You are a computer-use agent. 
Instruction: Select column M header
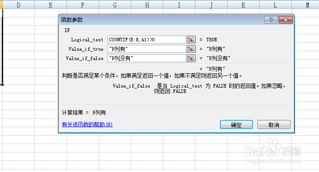(x=305, y=4)
